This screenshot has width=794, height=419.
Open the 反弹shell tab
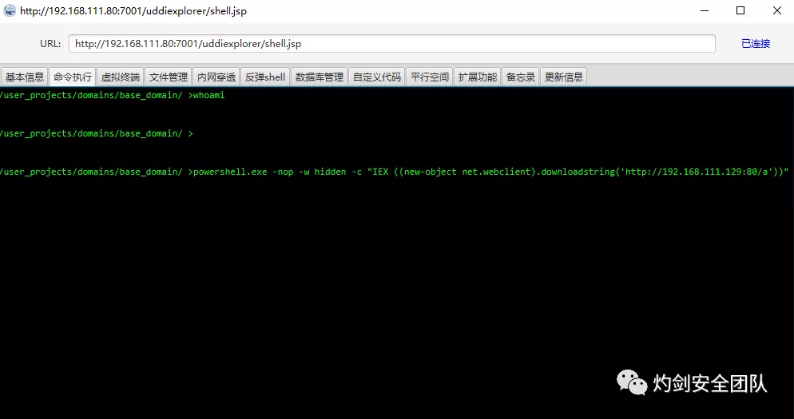[265, 77]
